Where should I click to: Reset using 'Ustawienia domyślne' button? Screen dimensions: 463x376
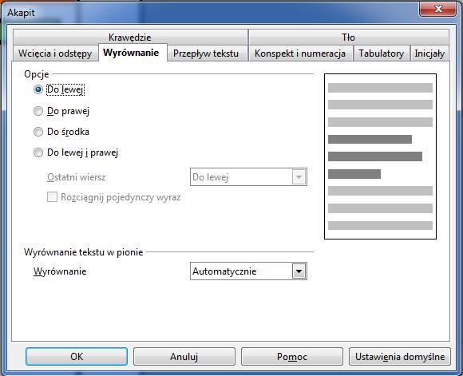[x=400, y=357]
